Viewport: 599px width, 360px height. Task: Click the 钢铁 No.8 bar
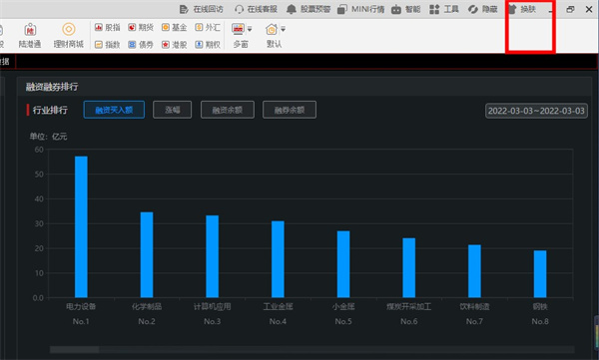point(540,274)
